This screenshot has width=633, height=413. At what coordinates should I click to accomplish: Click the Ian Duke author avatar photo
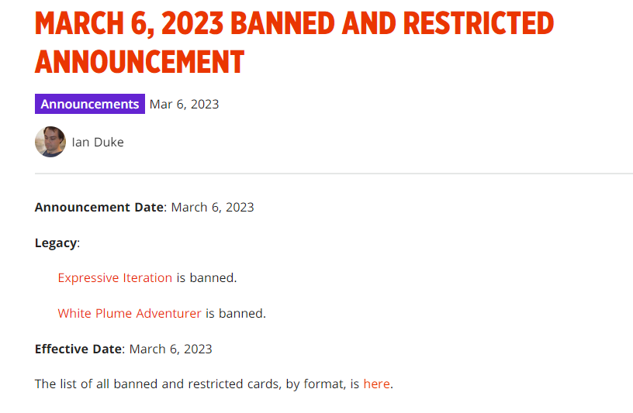[x=50, y=142]
